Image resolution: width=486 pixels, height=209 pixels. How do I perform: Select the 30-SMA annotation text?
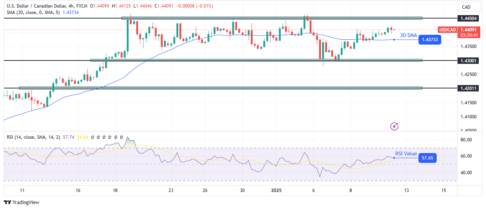[x=408, y=35]
